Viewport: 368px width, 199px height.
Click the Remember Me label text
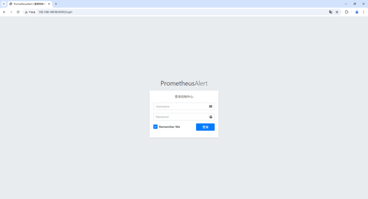170,127
